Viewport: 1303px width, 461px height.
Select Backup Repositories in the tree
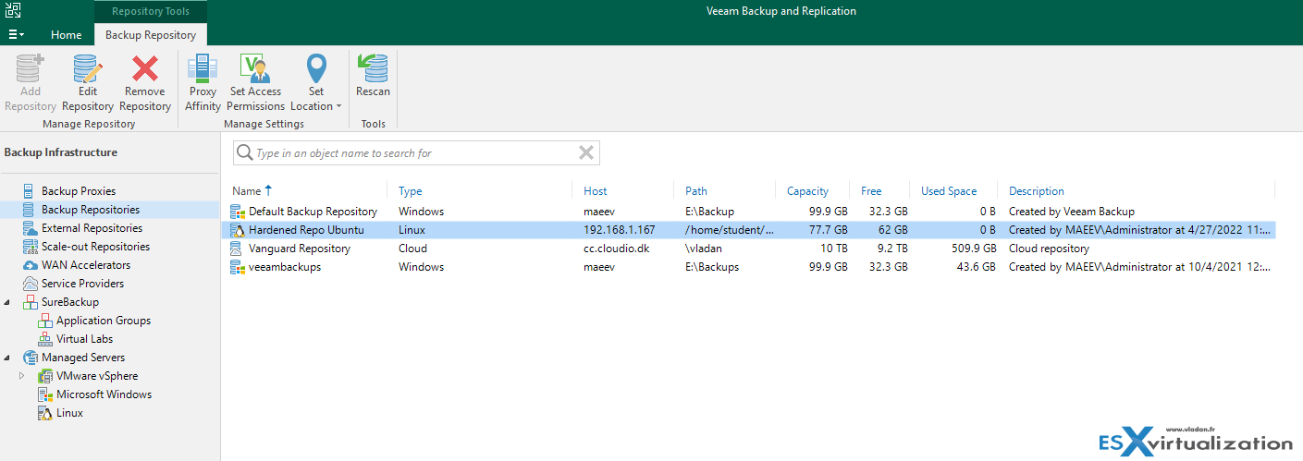91,210
